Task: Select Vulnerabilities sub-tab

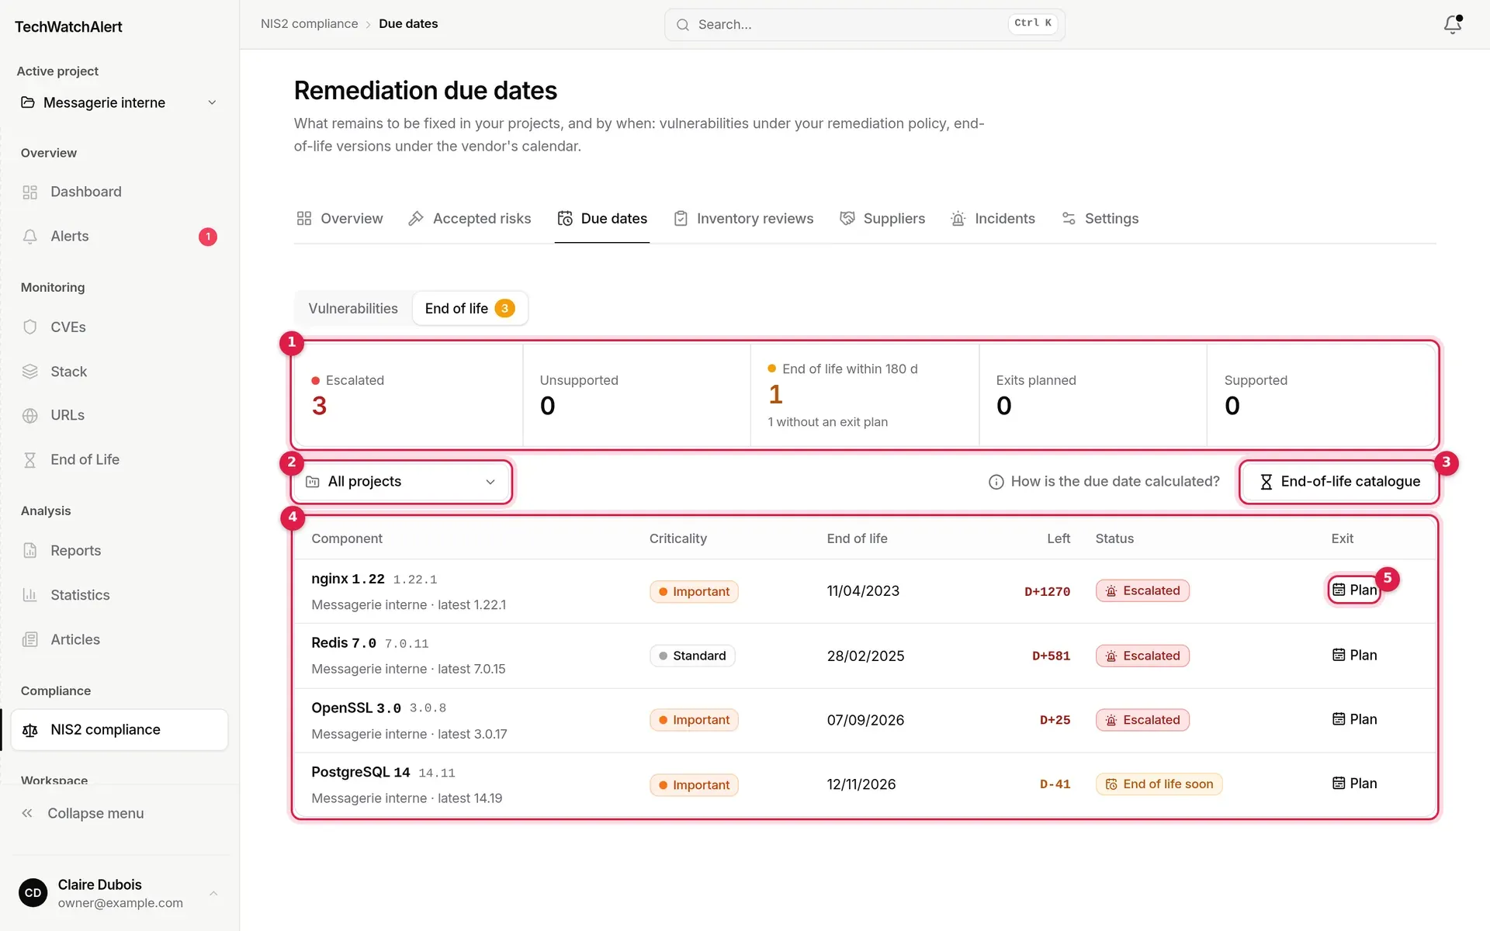Action: coord(353,309)
